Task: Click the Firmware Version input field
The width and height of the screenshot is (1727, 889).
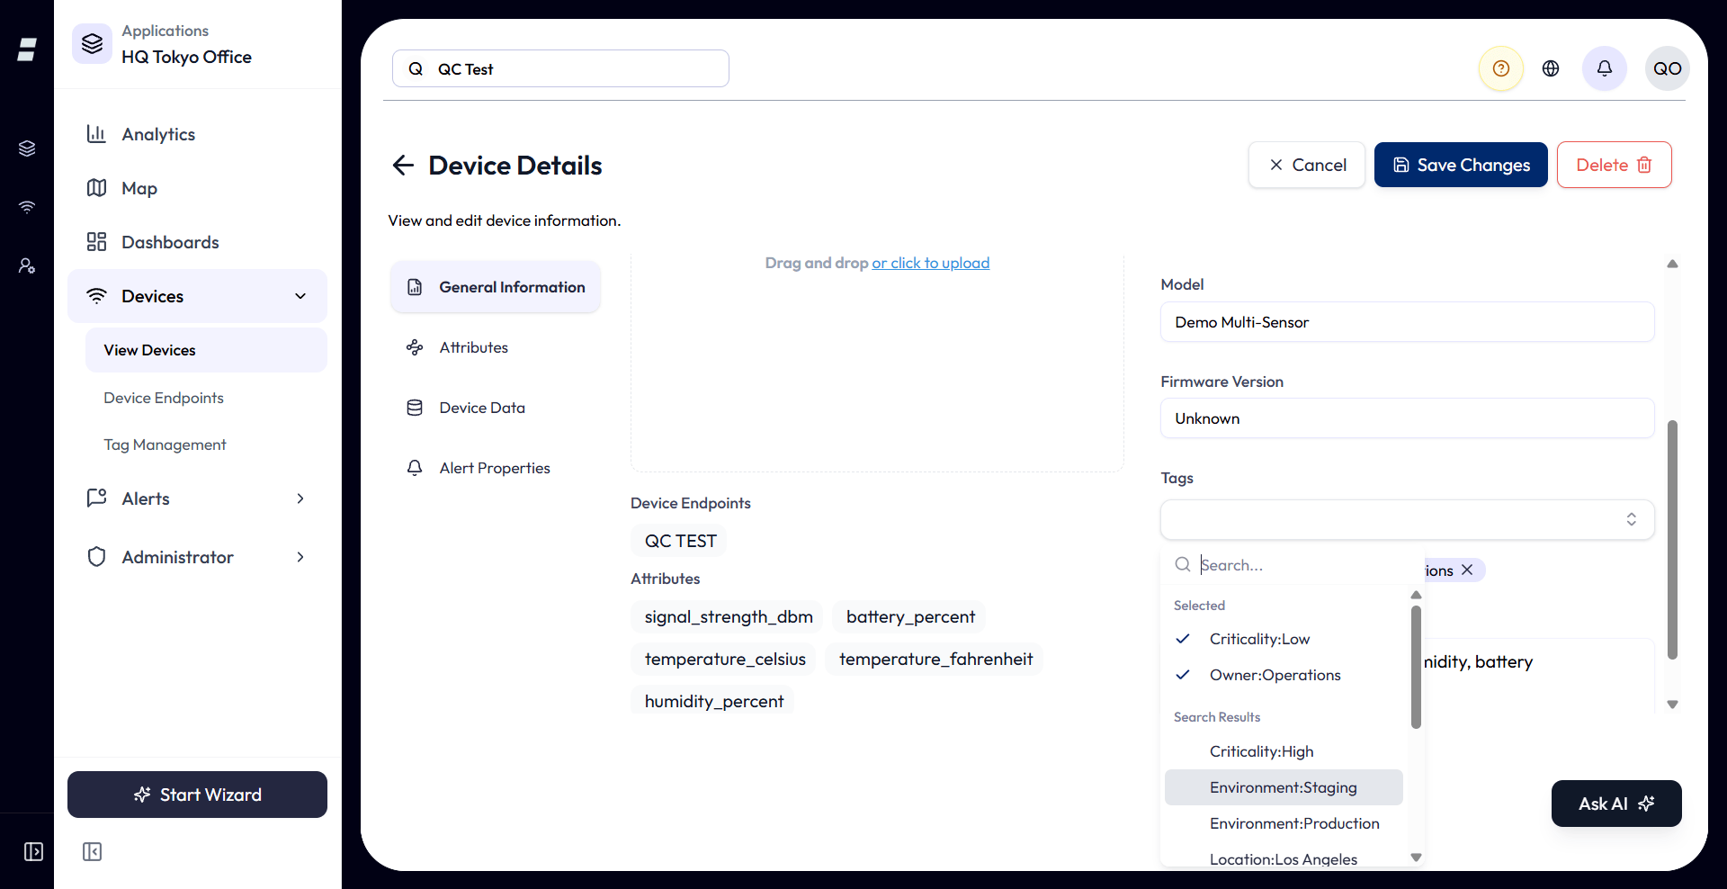Action: coord(1407,418)
